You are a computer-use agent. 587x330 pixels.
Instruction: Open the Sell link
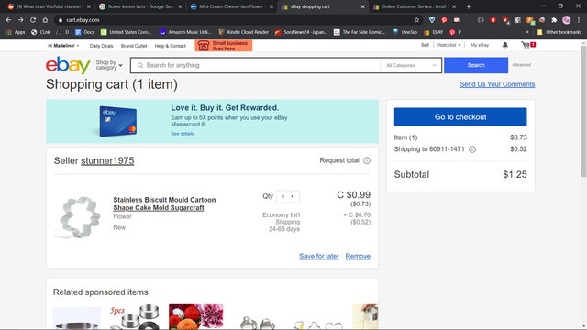[425, 45]
